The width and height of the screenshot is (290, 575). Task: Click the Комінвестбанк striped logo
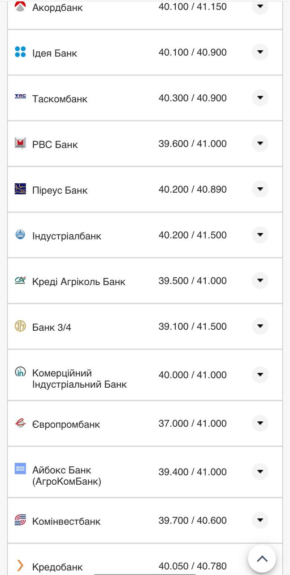pos(20,521)
